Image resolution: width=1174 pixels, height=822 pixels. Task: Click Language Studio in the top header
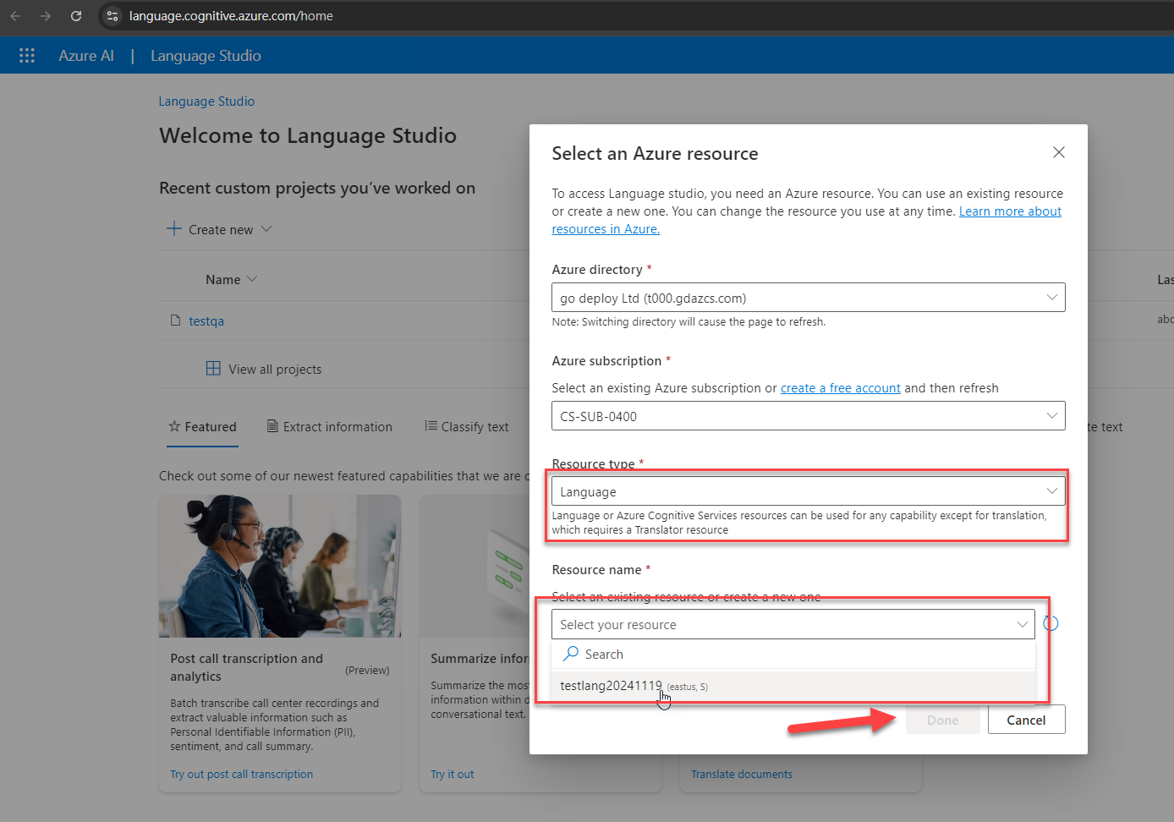tap(206, 55)
